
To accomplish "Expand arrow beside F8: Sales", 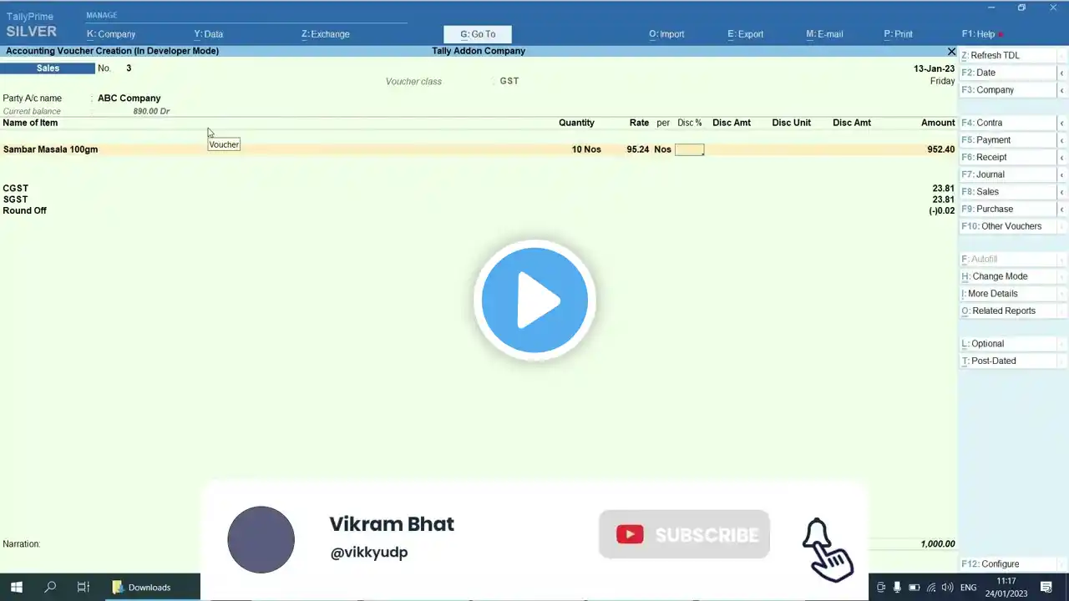I will pyautogui.click(x=1062, y=192).
